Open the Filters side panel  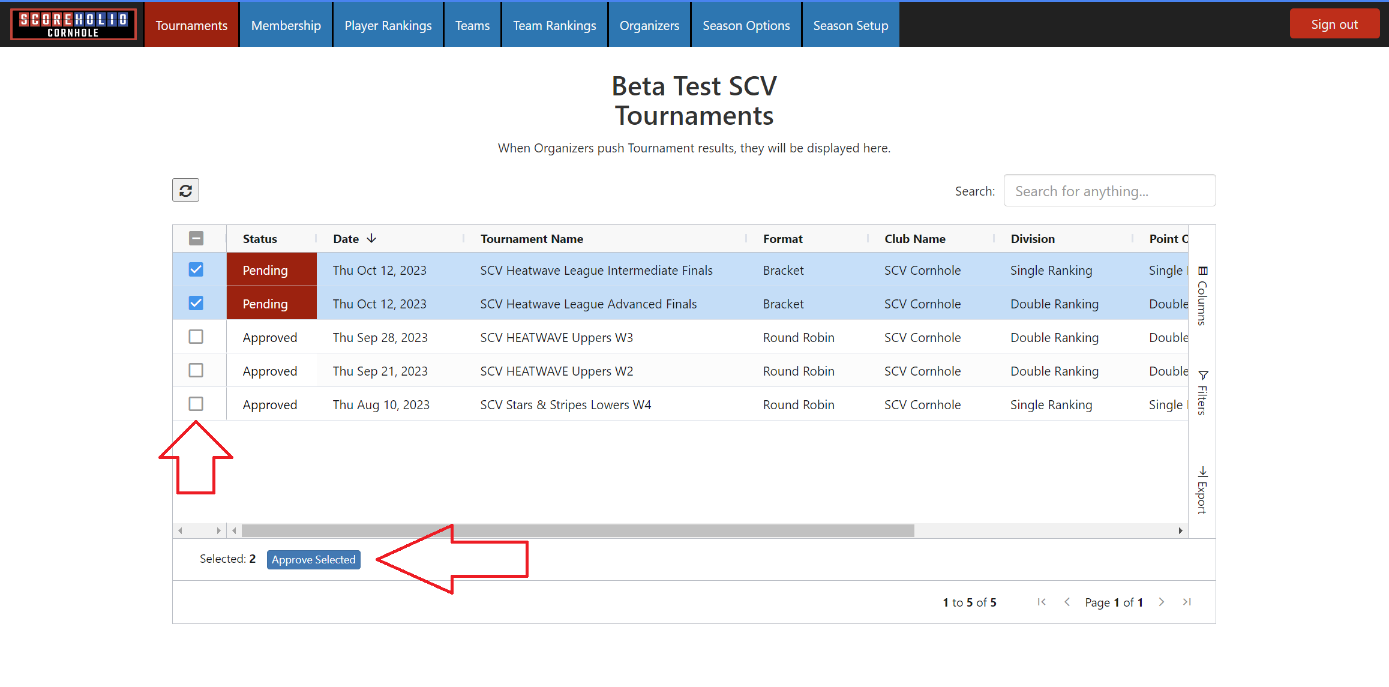click(x=1202, y=392)
